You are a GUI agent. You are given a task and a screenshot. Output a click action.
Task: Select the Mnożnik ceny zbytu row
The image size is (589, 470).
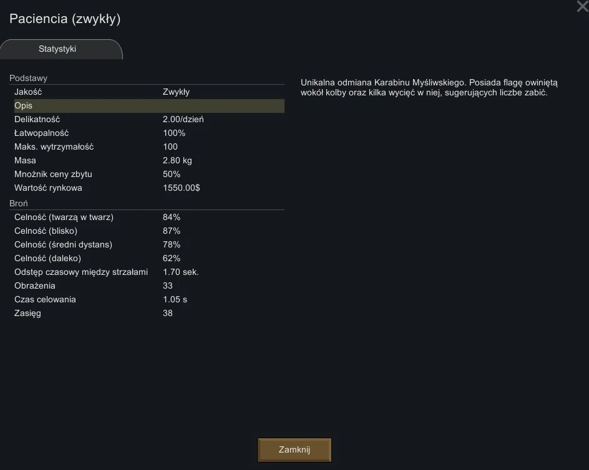click(149, 174)
